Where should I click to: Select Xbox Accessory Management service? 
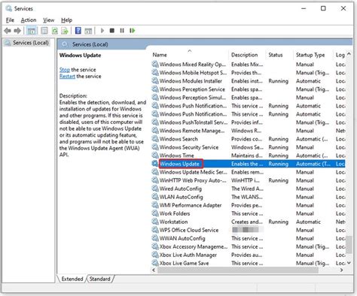tap(248, 246)
